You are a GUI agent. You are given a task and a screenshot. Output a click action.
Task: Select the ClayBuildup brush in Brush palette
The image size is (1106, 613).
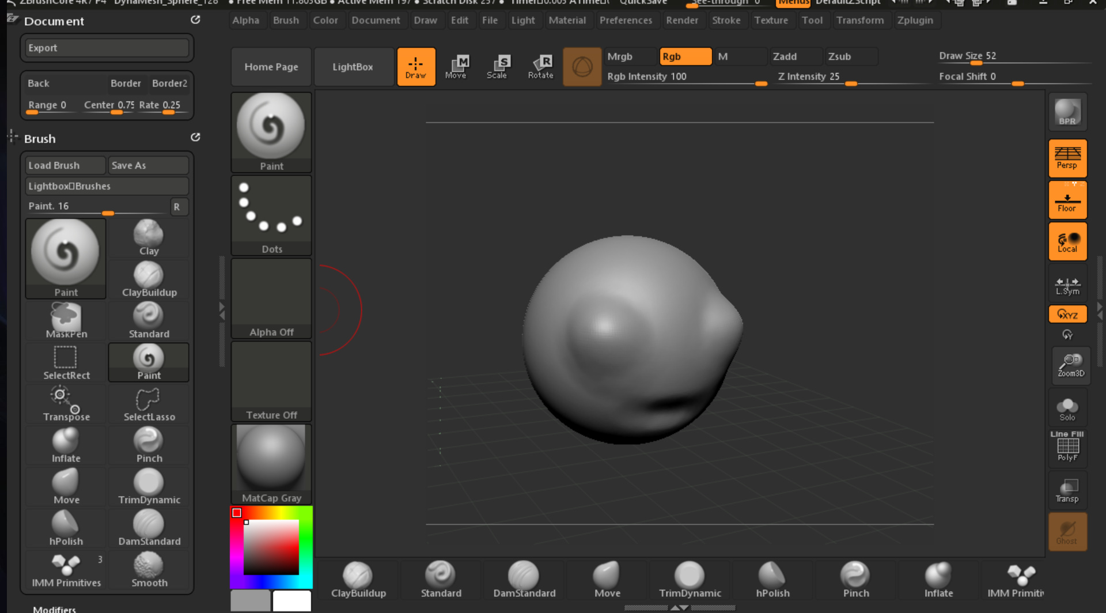pos(149,279)
